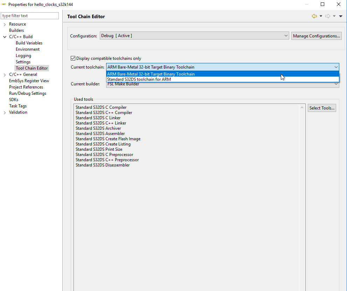Open SDKs page
Image resolution: width=347 pixels, height=291 pixels.
[x=14, y=100]
